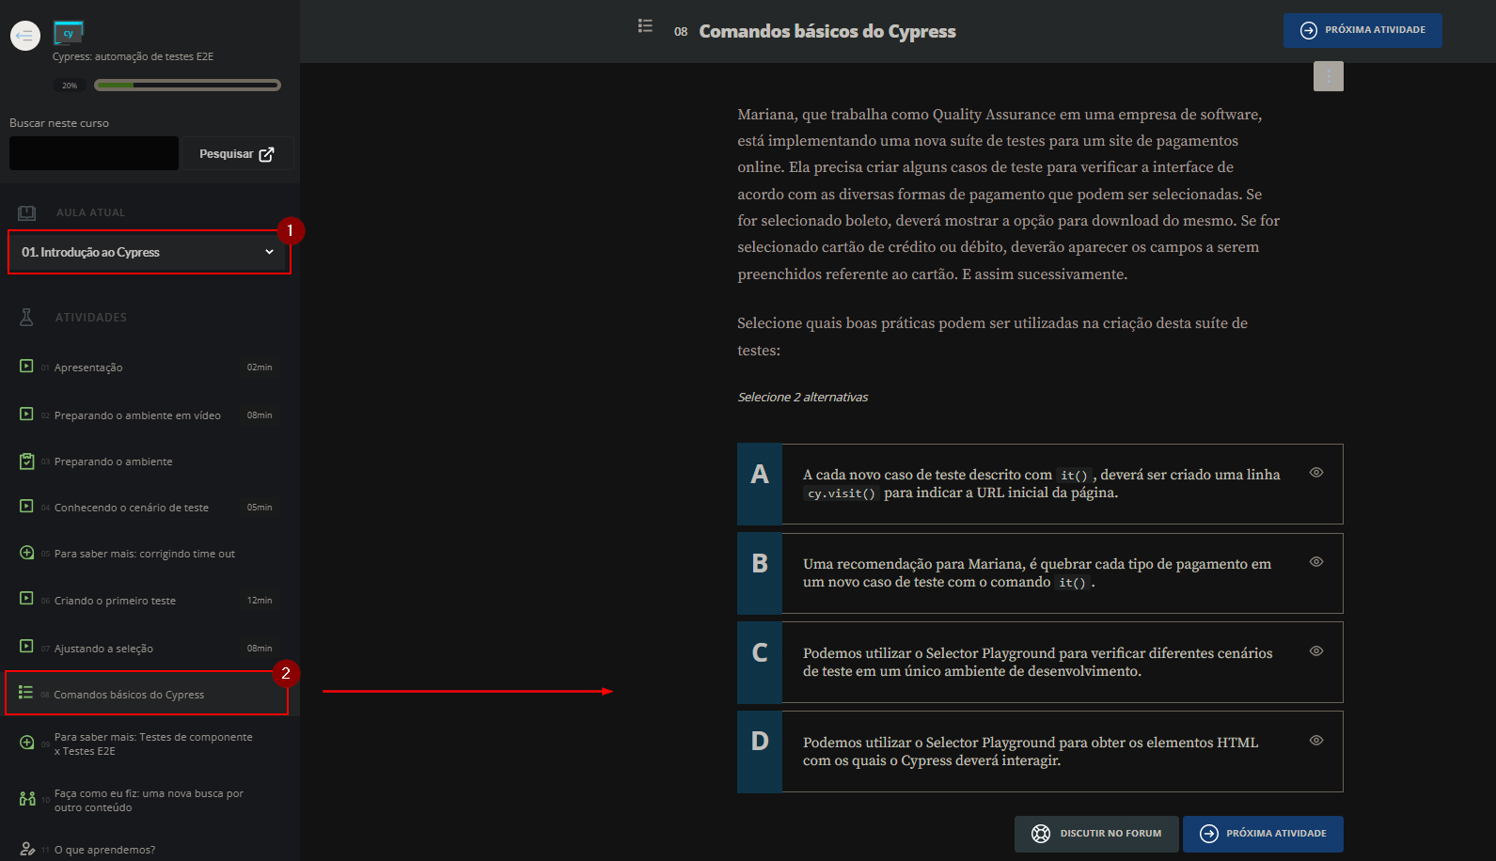Click top Próxima Atividade button
Viewport: 1496px width, 861px height.
(x=1362, y=30)
